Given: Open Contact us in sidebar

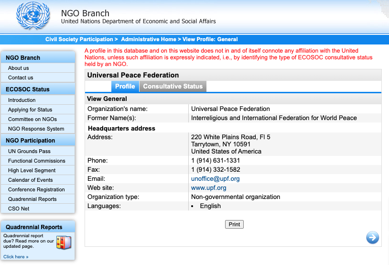Looking at the screenshot, I should point(38,77).
